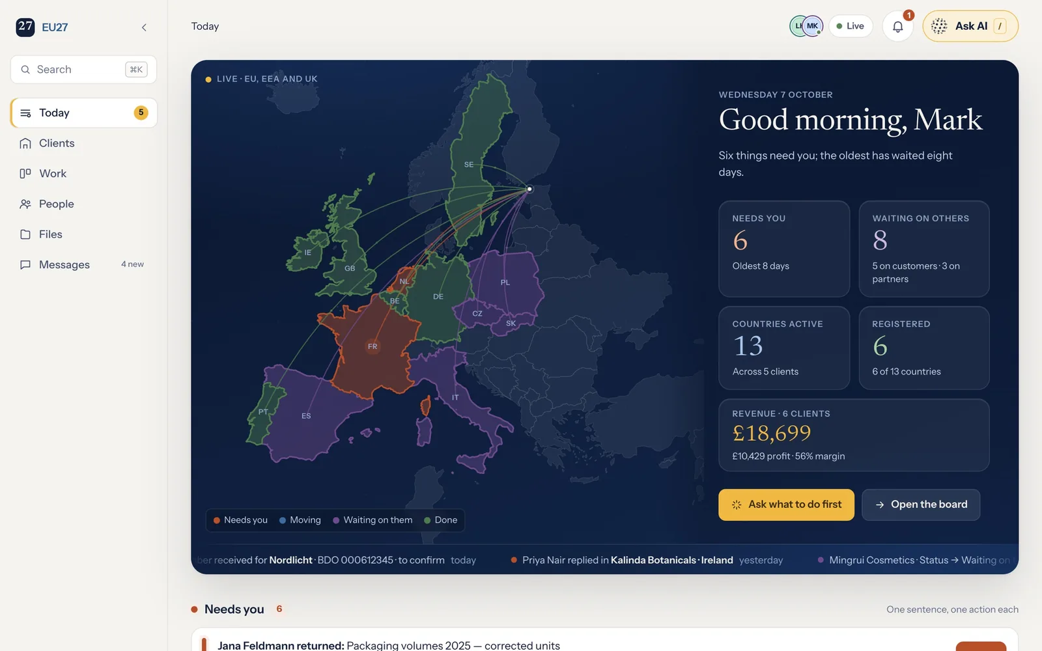Open the Needs You stat card
The width and height of the screenshot is (1042, 651).
(x=784, y=249)
